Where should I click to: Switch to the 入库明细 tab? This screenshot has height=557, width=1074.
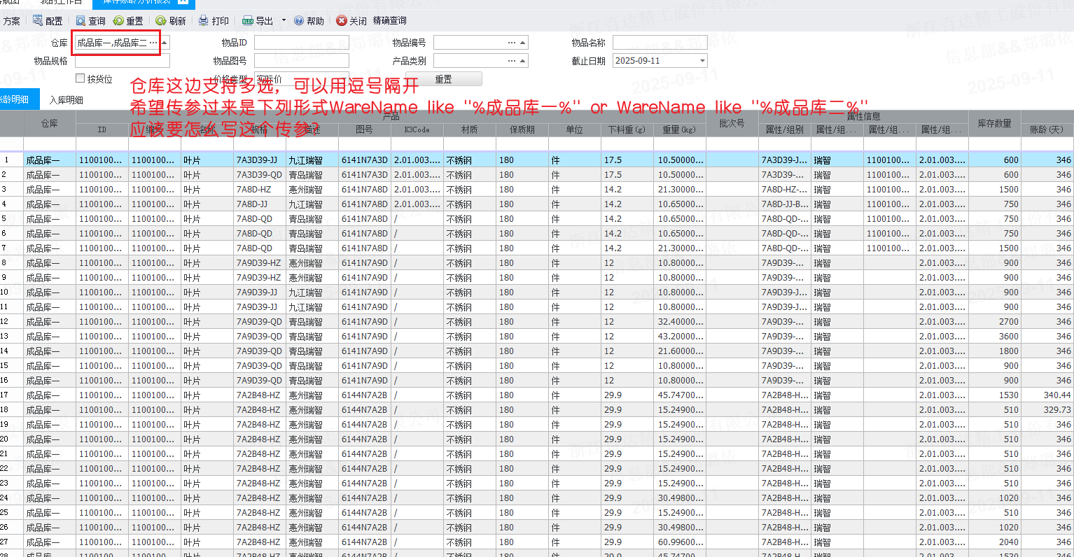coord(66,100)
